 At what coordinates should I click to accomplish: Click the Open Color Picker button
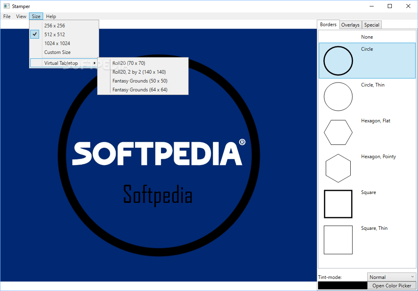tap(392, 285)
